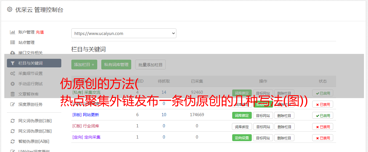Open 手动运行测试 in the sidebar

(x=30, y=84)
